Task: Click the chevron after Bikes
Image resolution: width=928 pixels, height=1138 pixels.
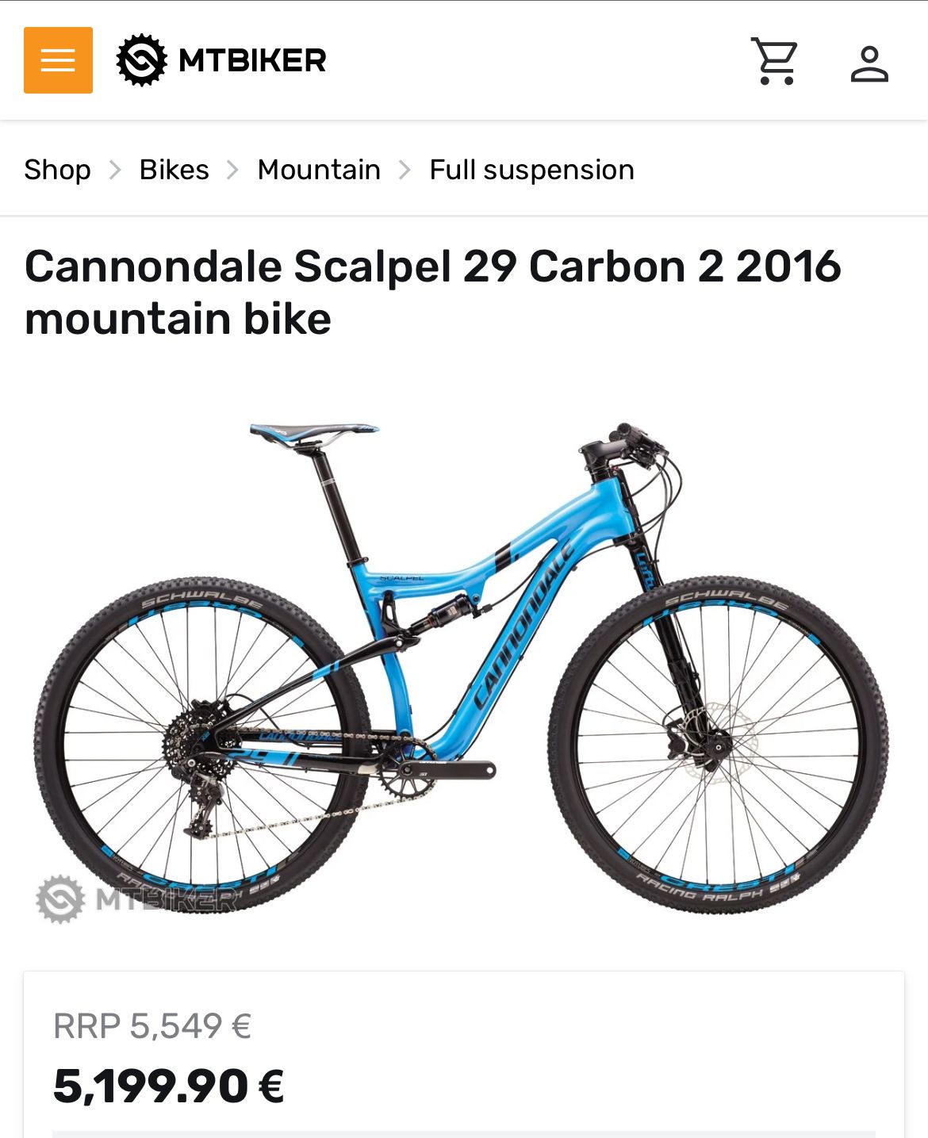Action: (233, 170)
